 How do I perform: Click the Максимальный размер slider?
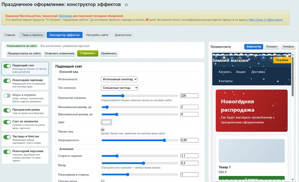pos(140,114)
